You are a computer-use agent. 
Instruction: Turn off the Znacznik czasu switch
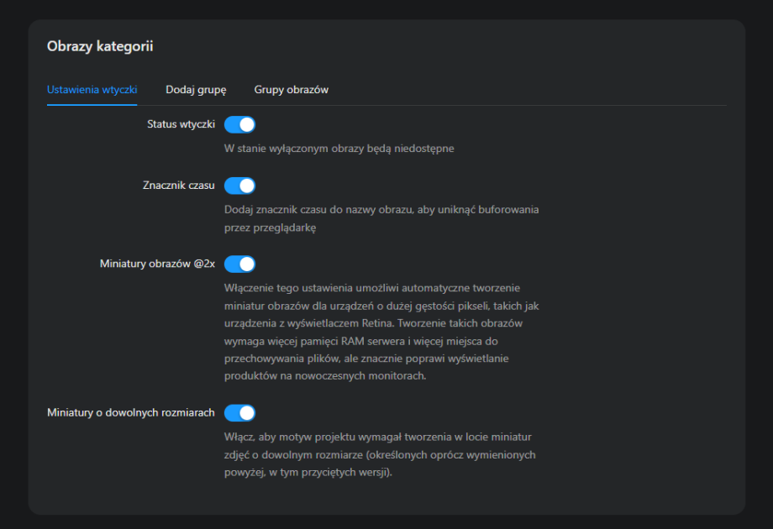pyautogui.click(x=239, y=186)
